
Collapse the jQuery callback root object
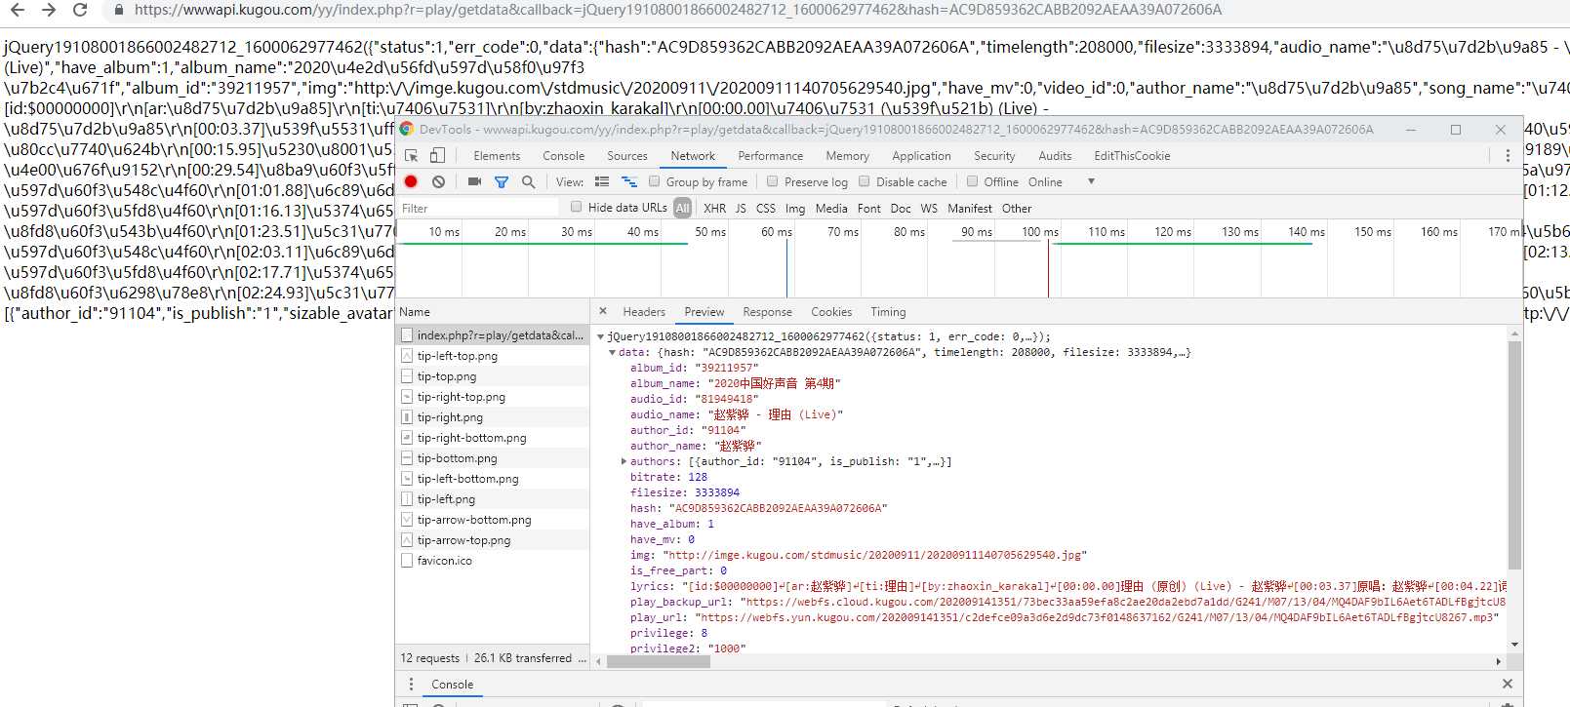pos(601,336)
